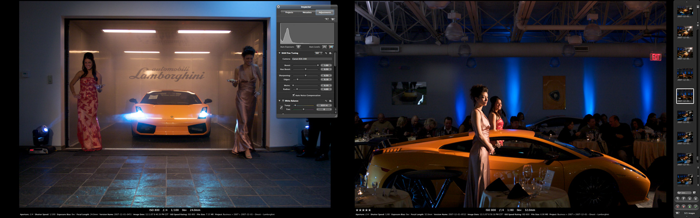This screenshot has height=218, width=700.
Task: Click the red down-arrow decrease rating button
Action: (x=683, y=207)
